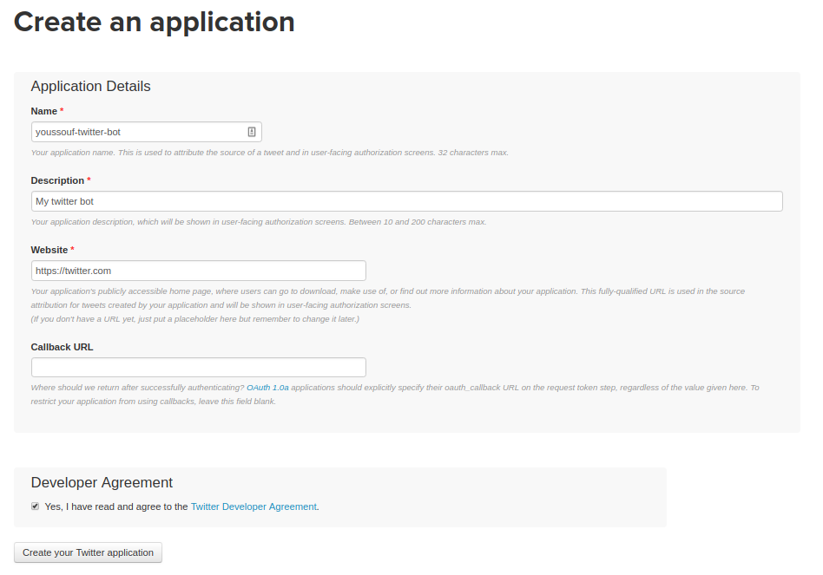
Task: Click the Application Details section title
Action: tap(91, 86)
